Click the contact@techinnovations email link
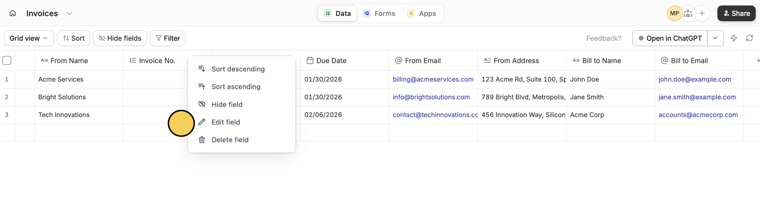This screenshot has height=216, width=760. (x=435, y=115)
